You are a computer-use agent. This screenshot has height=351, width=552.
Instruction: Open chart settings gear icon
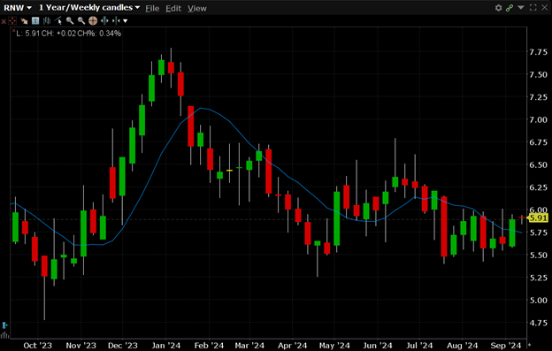click(x=498, y=8)
